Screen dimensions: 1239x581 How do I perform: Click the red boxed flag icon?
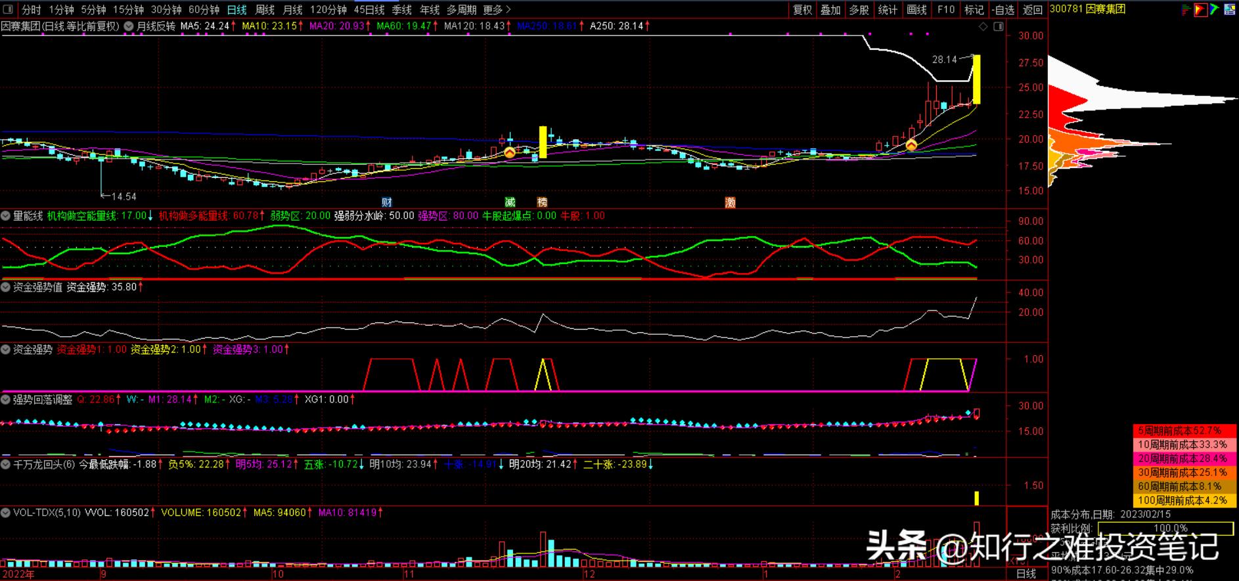pyautogui.click(x=1200, y=9)
